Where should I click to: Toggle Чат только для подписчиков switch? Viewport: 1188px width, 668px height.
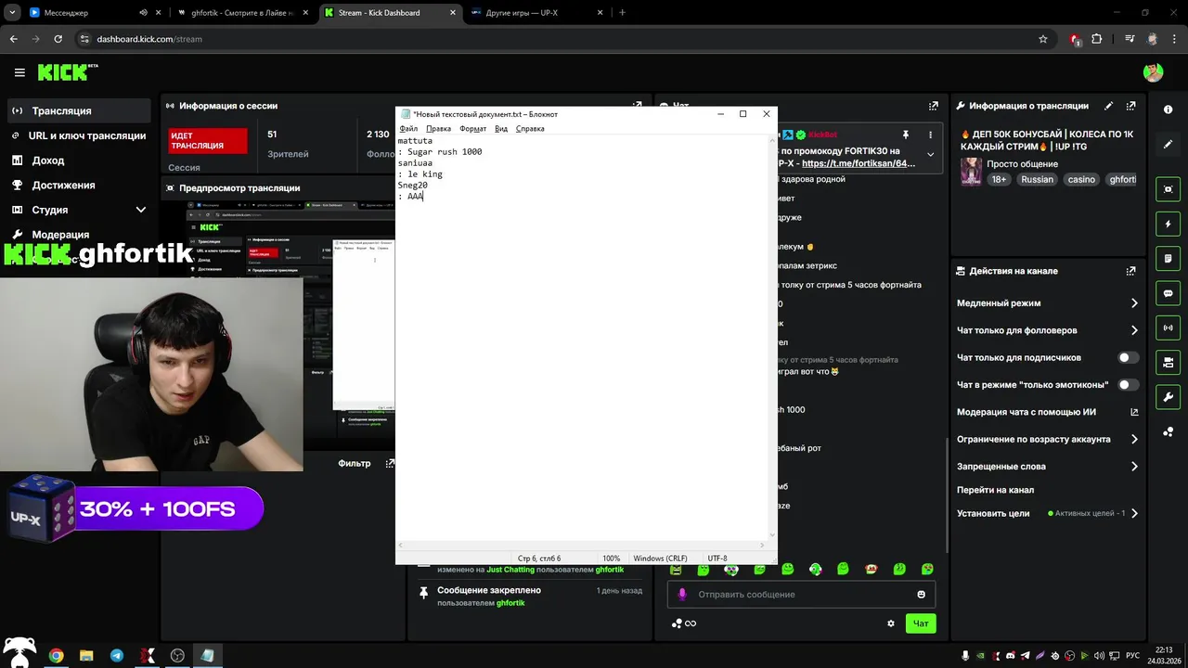pyautogui.click(x=1128, y=357)
